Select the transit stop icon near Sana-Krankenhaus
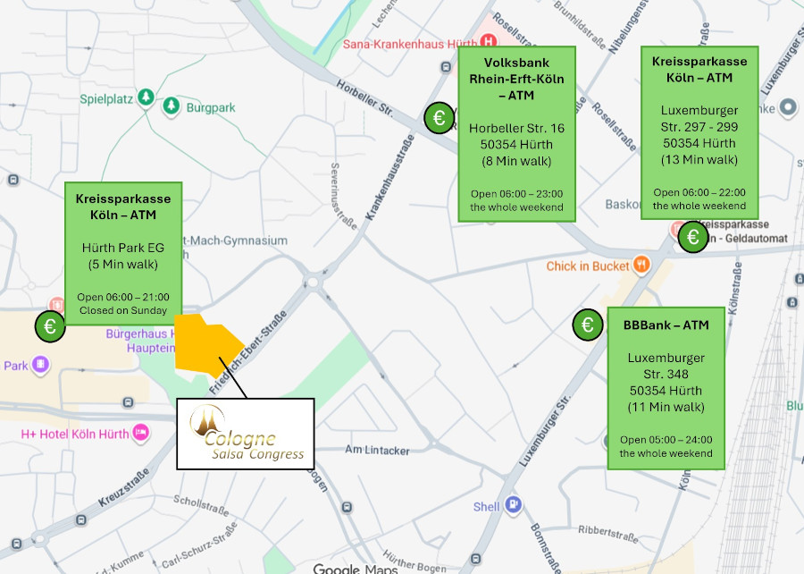This screenshot has height=574, width=804. pos(446,67)
